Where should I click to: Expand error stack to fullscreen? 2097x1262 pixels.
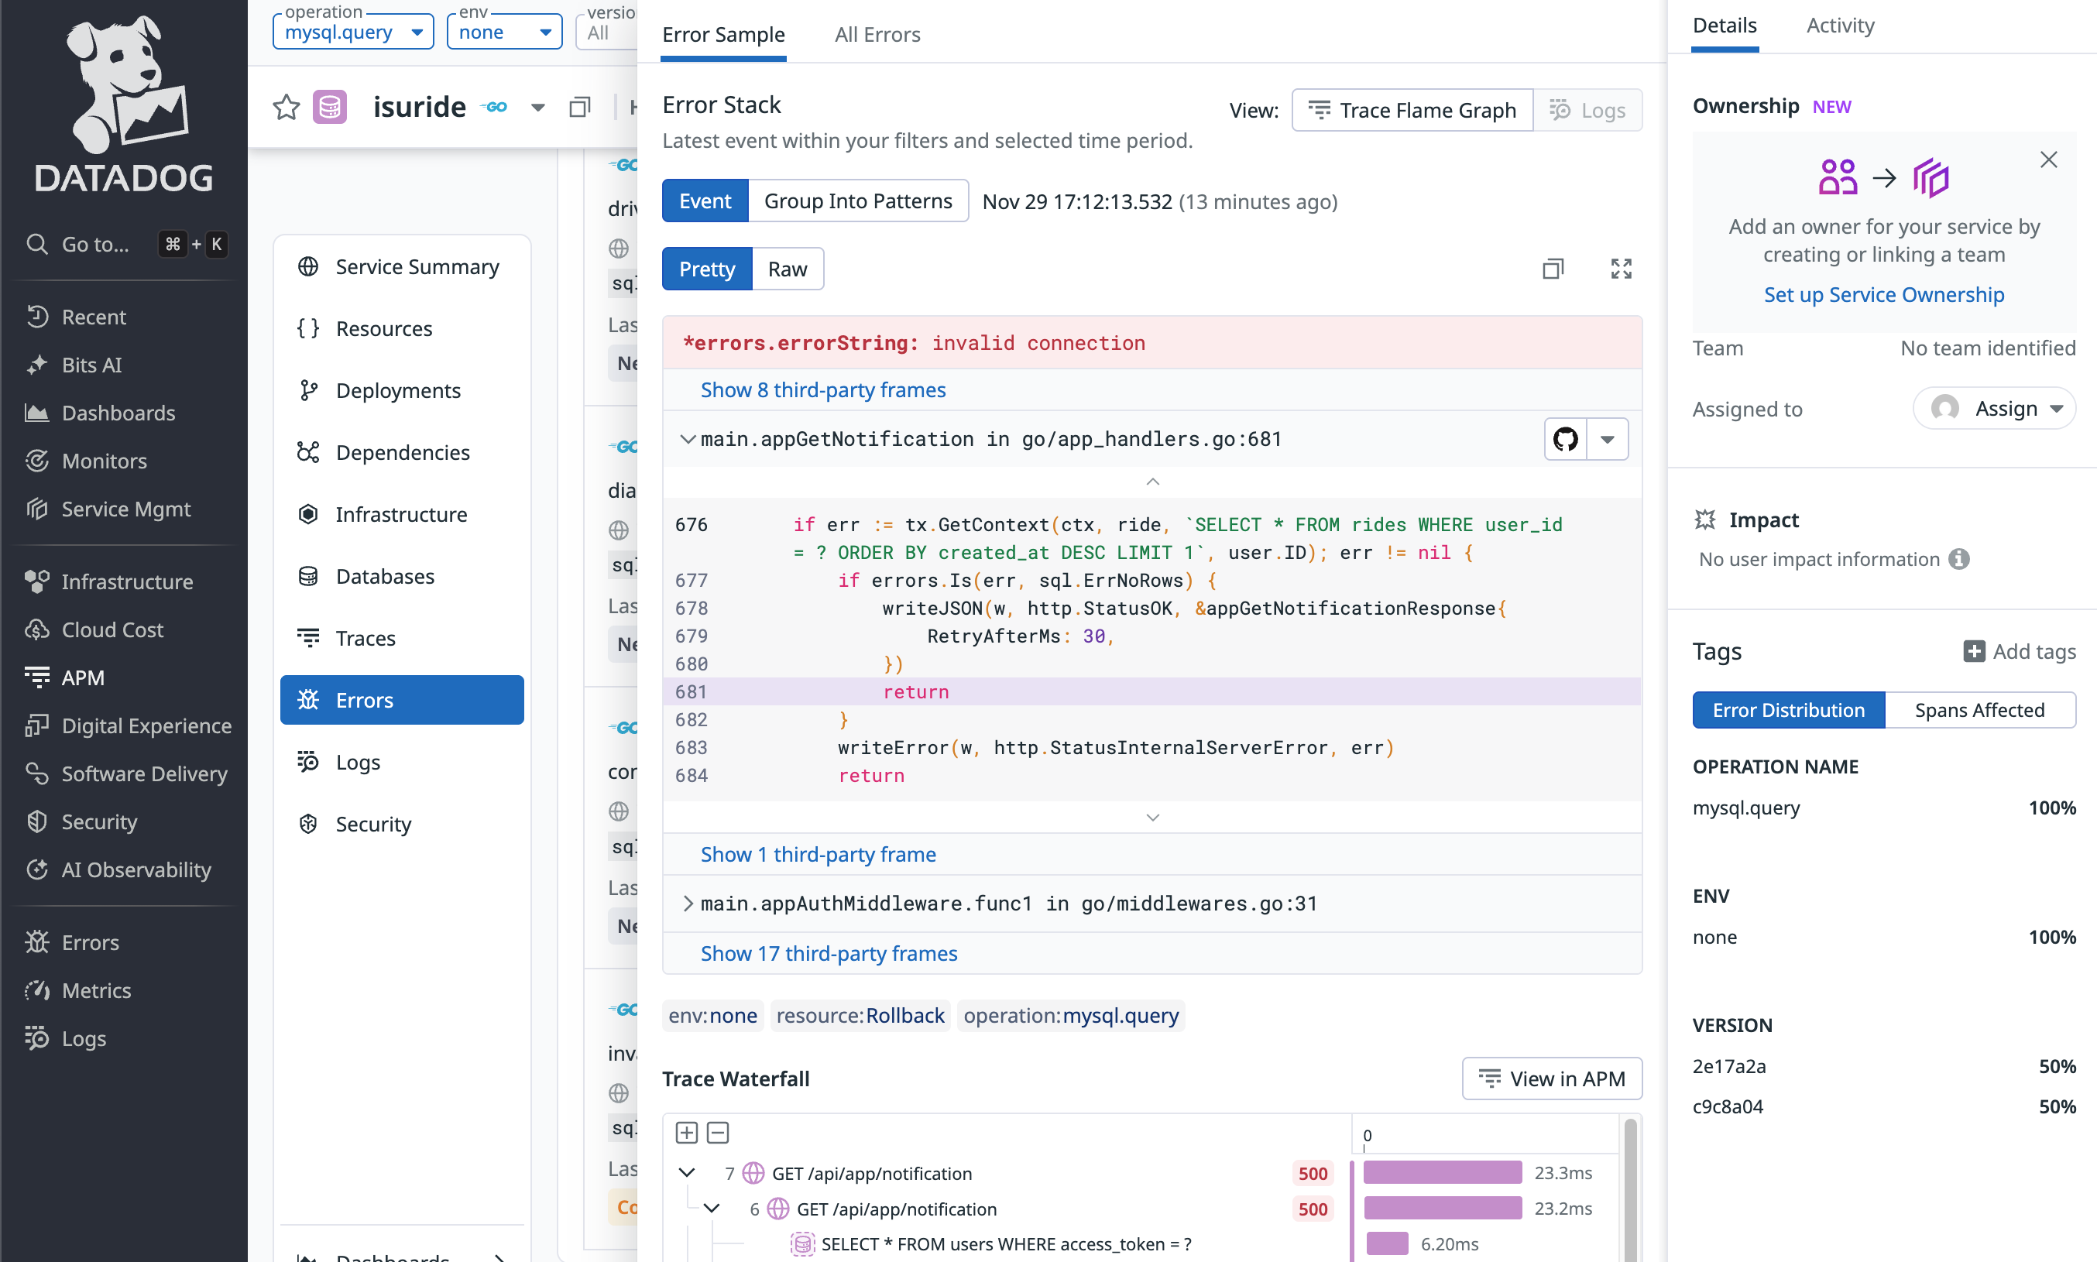(x=1621, y=269)
